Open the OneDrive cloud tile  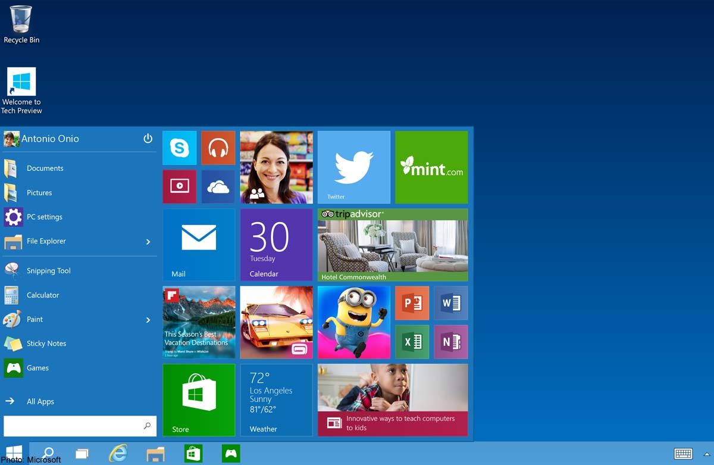pos(218,186)
